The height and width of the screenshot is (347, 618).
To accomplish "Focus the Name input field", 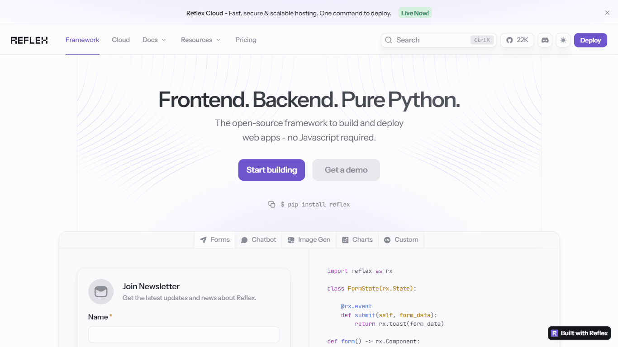I will click(x=184, y=334).
